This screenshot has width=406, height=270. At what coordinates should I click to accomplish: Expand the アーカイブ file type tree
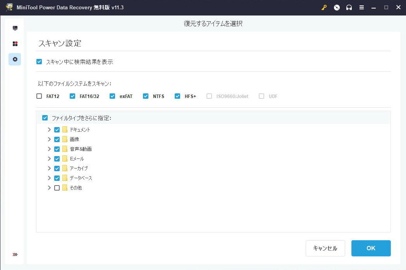[49, 168]
